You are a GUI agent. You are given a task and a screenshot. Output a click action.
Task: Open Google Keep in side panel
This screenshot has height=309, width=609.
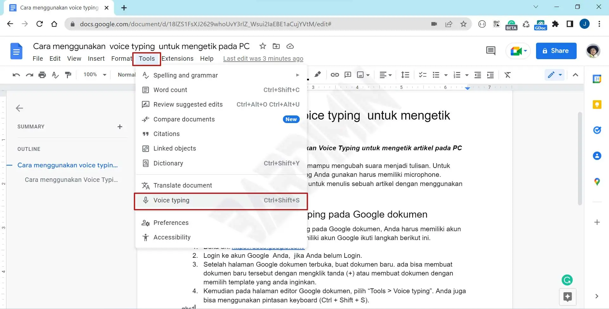[597, 105]
